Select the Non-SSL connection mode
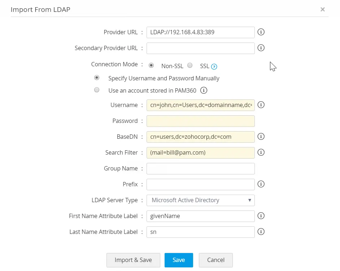Viewport: 340px width, 271px height. tap(151, 65)
